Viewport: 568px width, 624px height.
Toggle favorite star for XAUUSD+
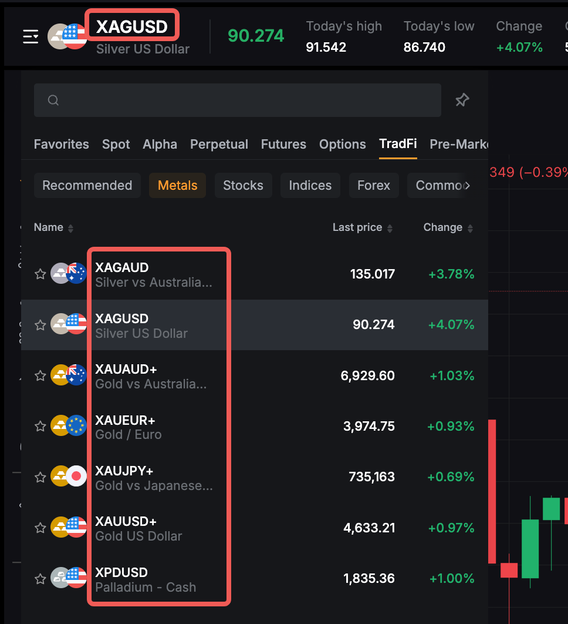40,528
